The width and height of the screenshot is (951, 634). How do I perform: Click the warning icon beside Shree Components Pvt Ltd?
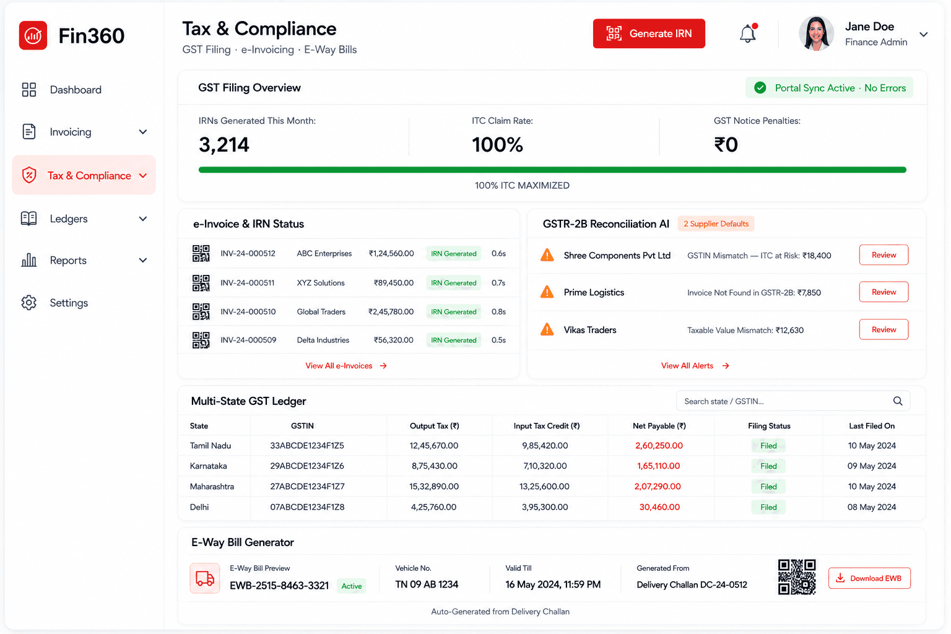pyautogui.click(x=547, y=255)
